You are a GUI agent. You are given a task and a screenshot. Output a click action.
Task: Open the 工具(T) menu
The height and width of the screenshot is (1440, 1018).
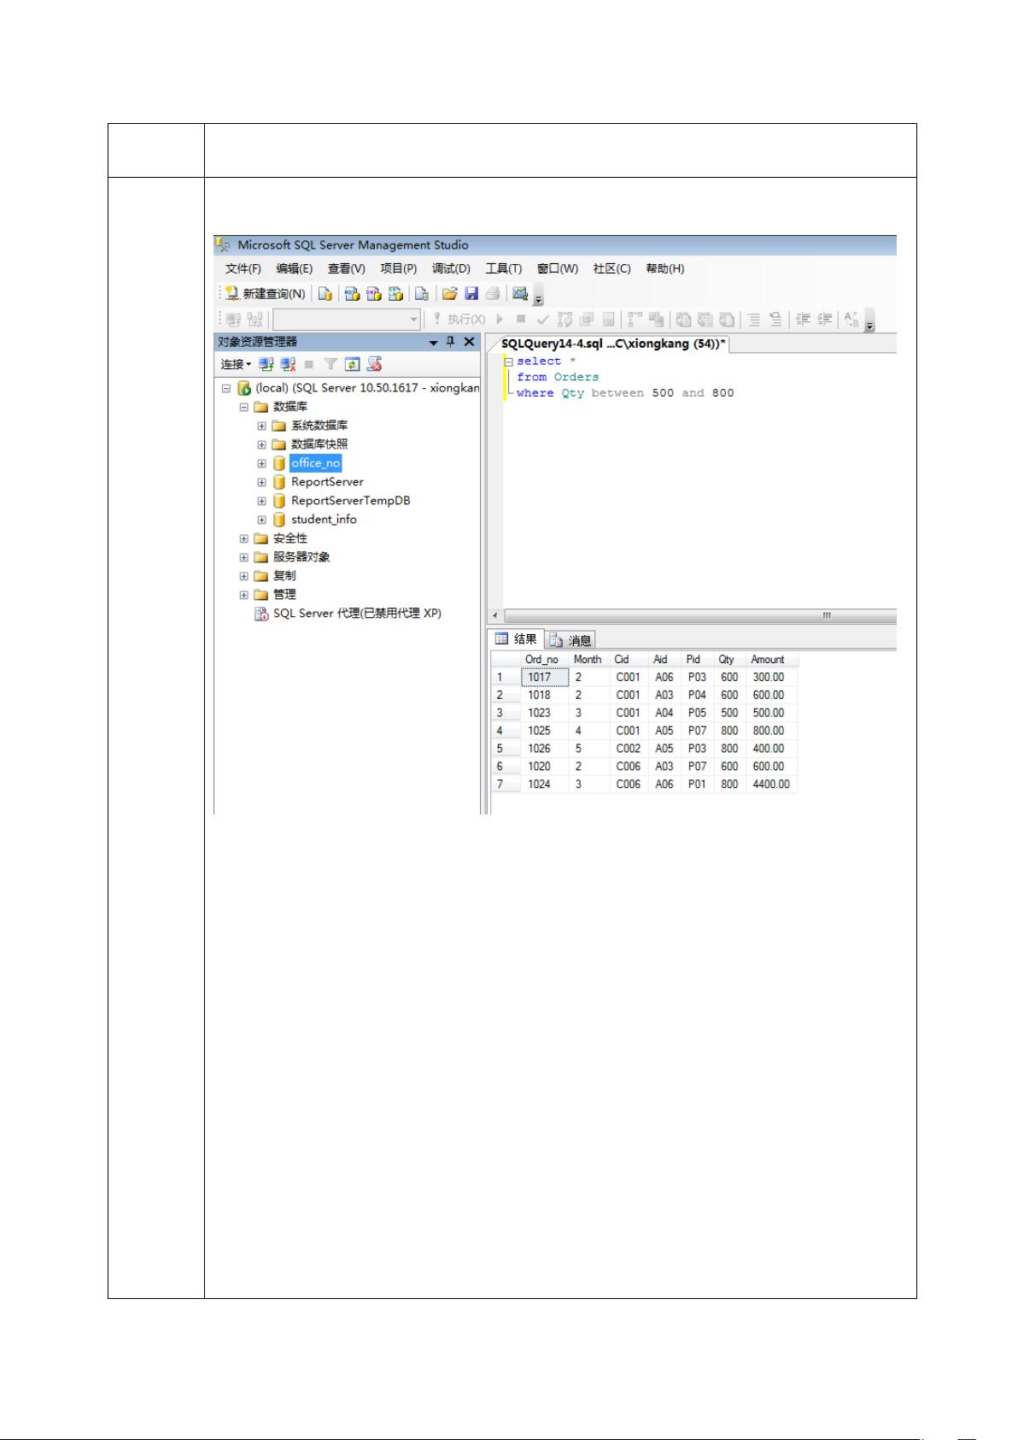point(503,268)
